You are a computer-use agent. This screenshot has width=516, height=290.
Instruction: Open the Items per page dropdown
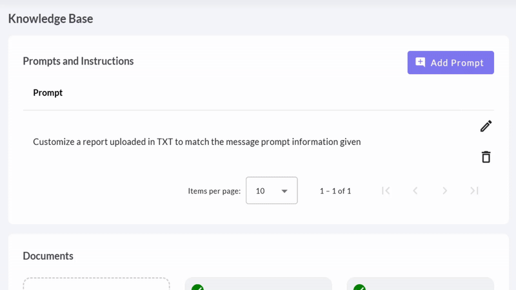(272, 190)
